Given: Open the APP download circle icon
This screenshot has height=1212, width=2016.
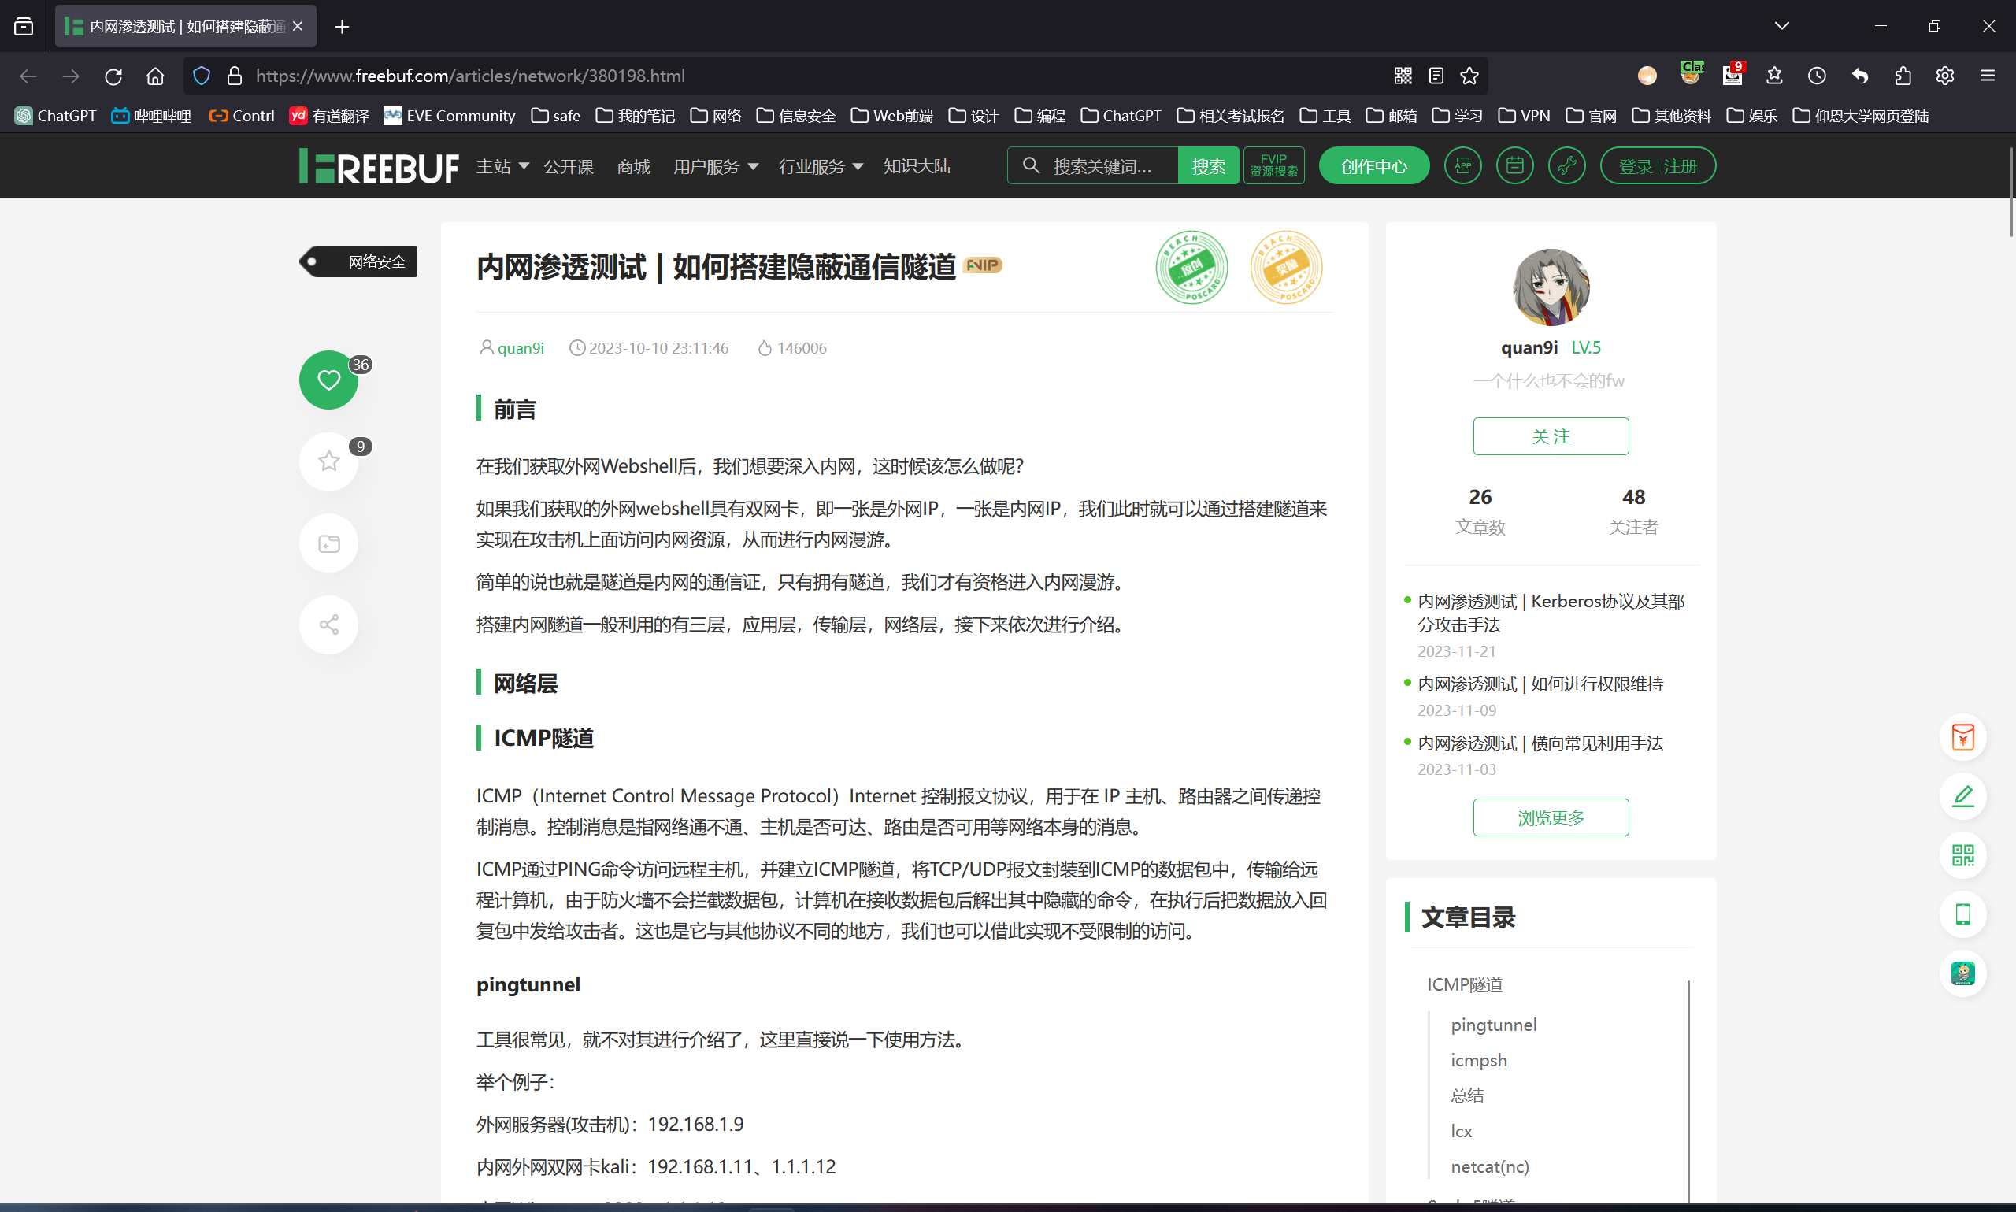Looking at the screenshot, I should [1462, 166].
